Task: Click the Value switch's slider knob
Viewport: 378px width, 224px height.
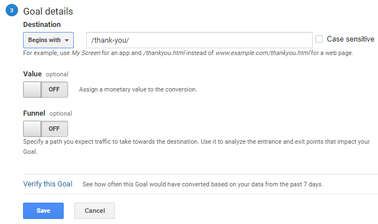Action: 32,89
